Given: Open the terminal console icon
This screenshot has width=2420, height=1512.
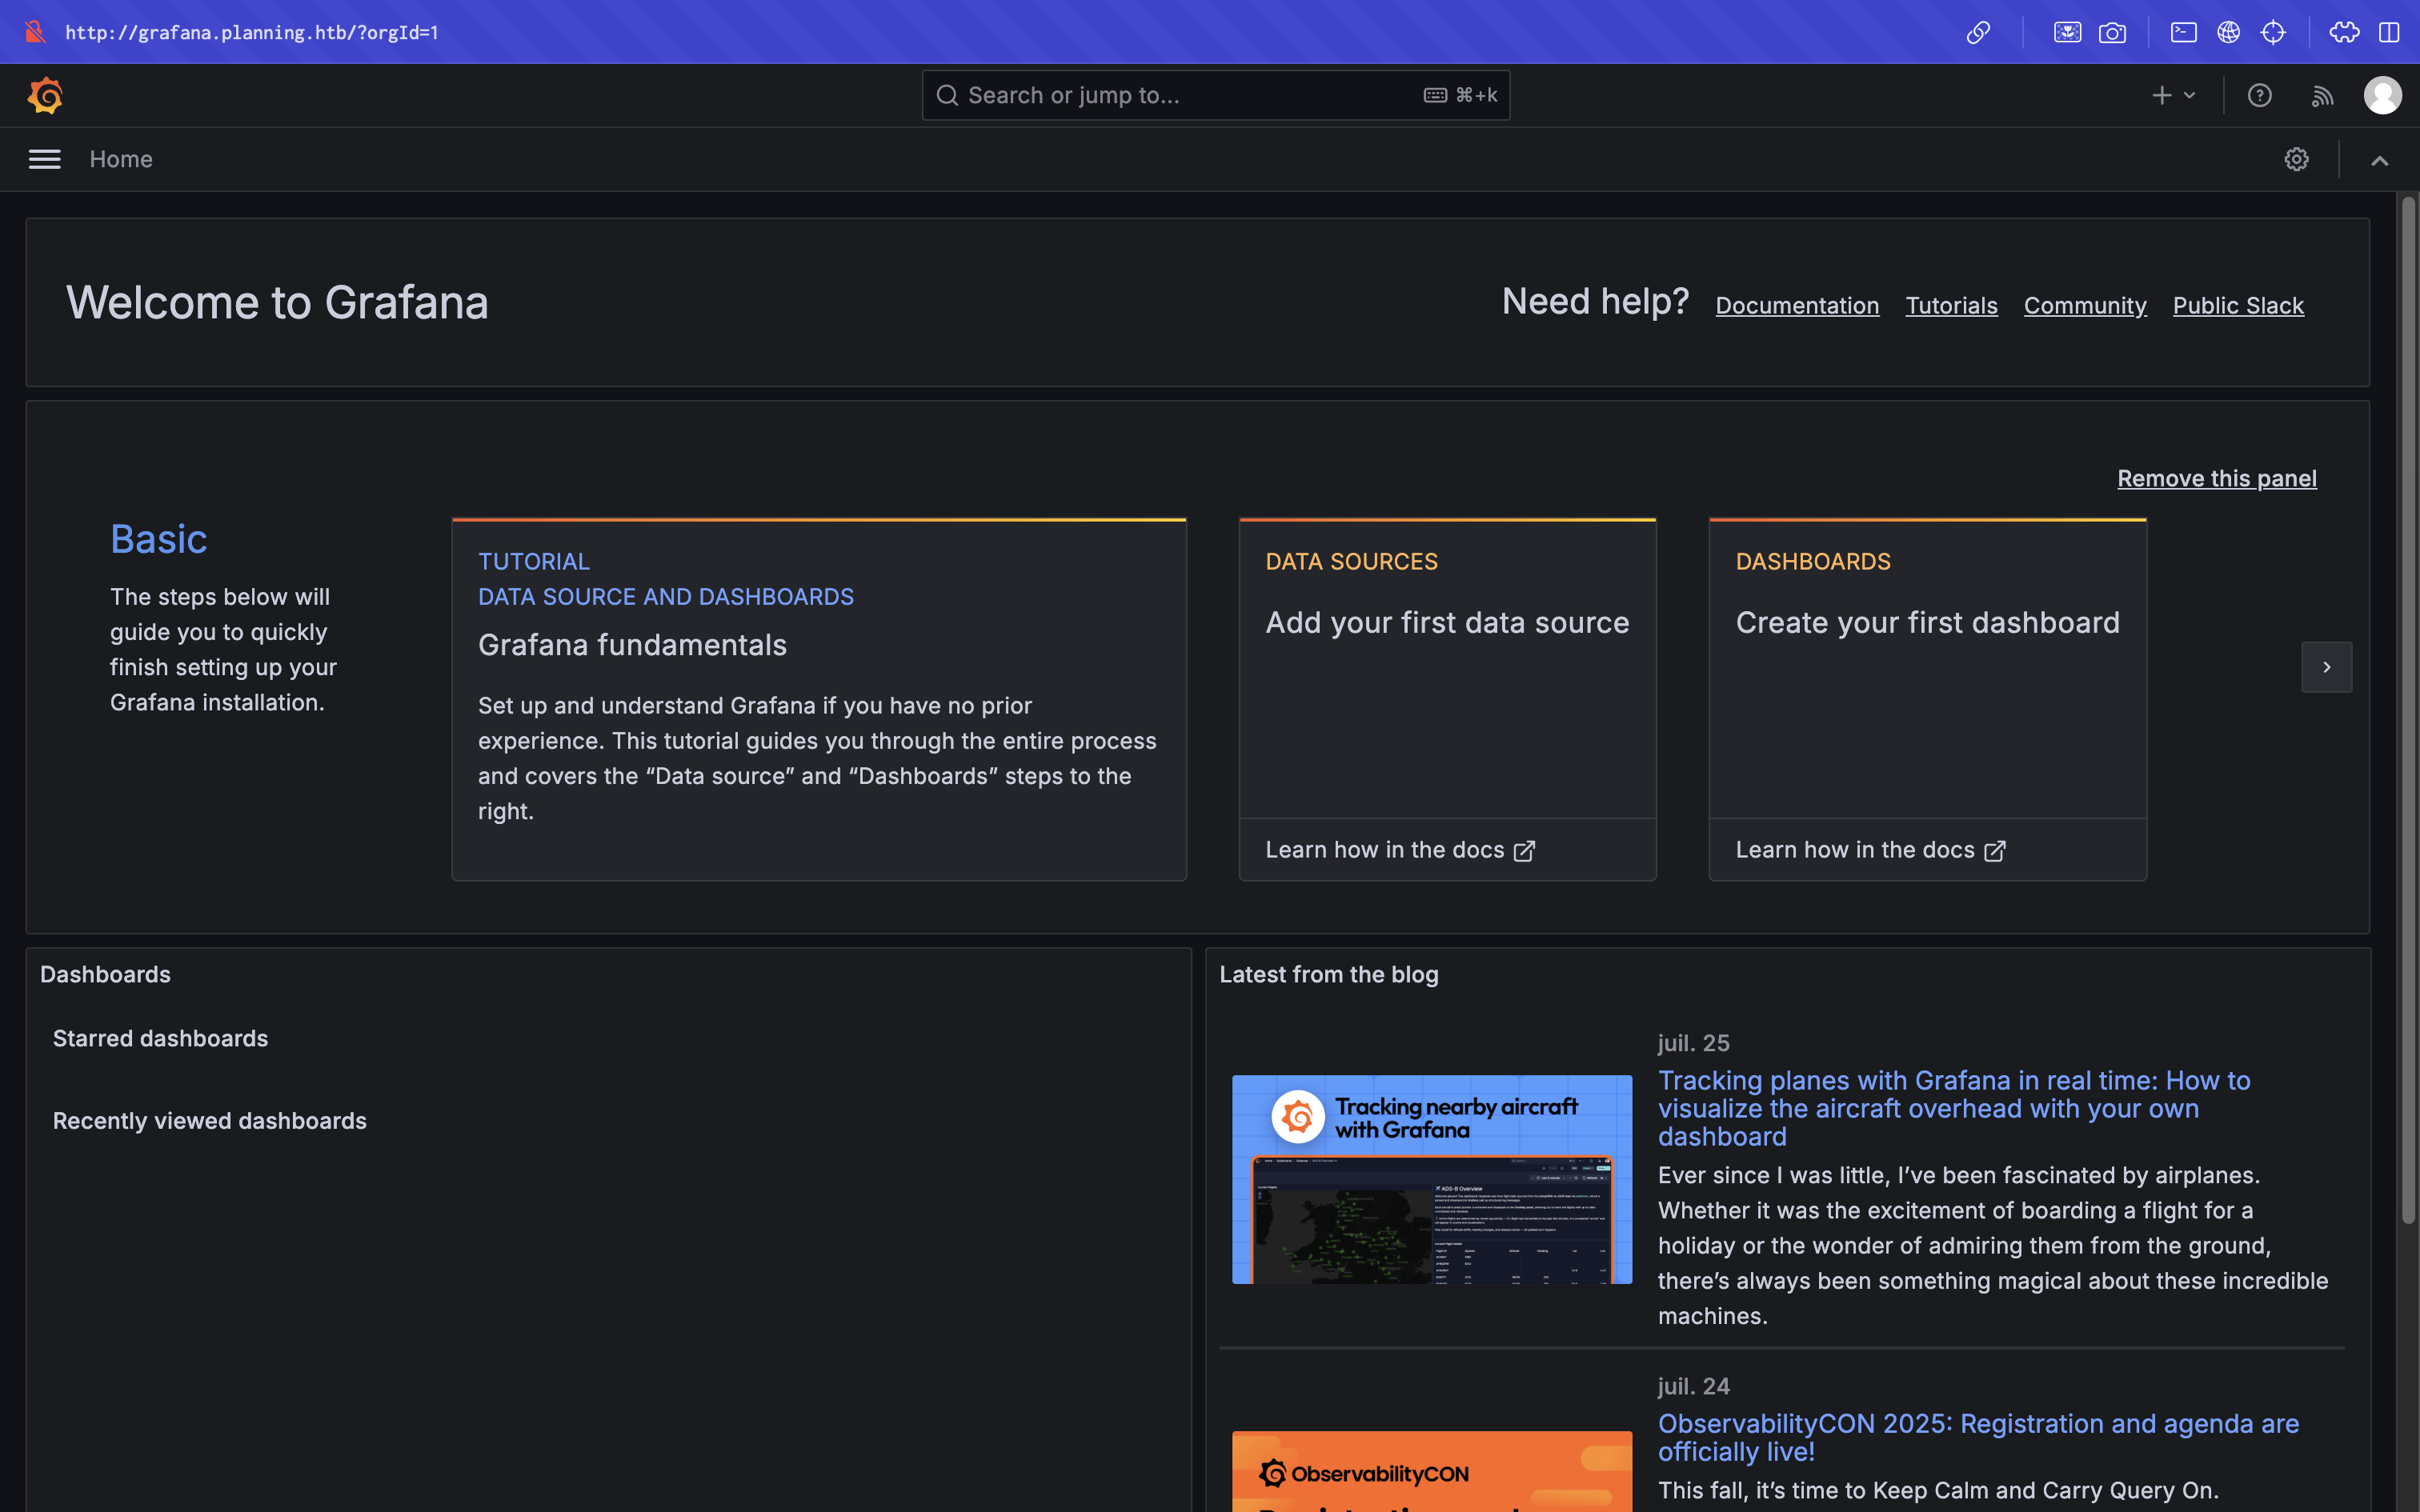Looking at the screenshot, I should [2183, 32].
